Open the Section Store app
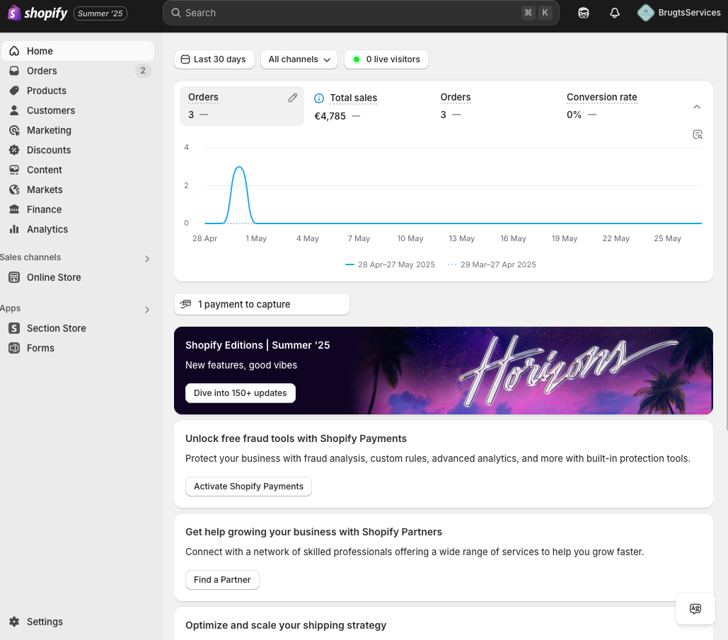This screenshot has height=640, width=728. tap(56, 328)
